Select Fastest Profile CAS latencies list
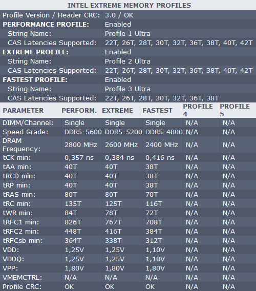The width and height of the screenshot is (256, 291). (x=162, y=98)
